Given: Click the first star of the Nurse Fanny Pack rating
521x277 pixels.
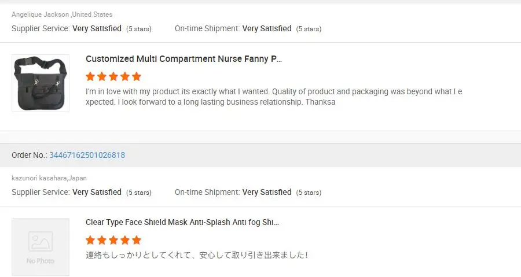Looking at the screenshot, I should tap(90, 76).
